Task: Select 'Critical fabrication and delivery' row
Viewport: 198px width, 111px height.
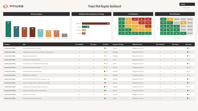Action: pos(99,71)
